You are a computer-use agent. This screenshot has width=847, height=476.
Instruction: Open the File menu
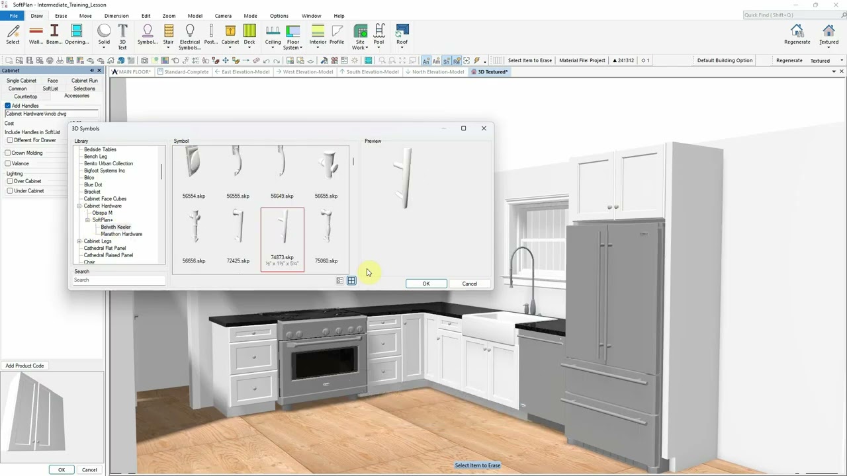point(13,16)
